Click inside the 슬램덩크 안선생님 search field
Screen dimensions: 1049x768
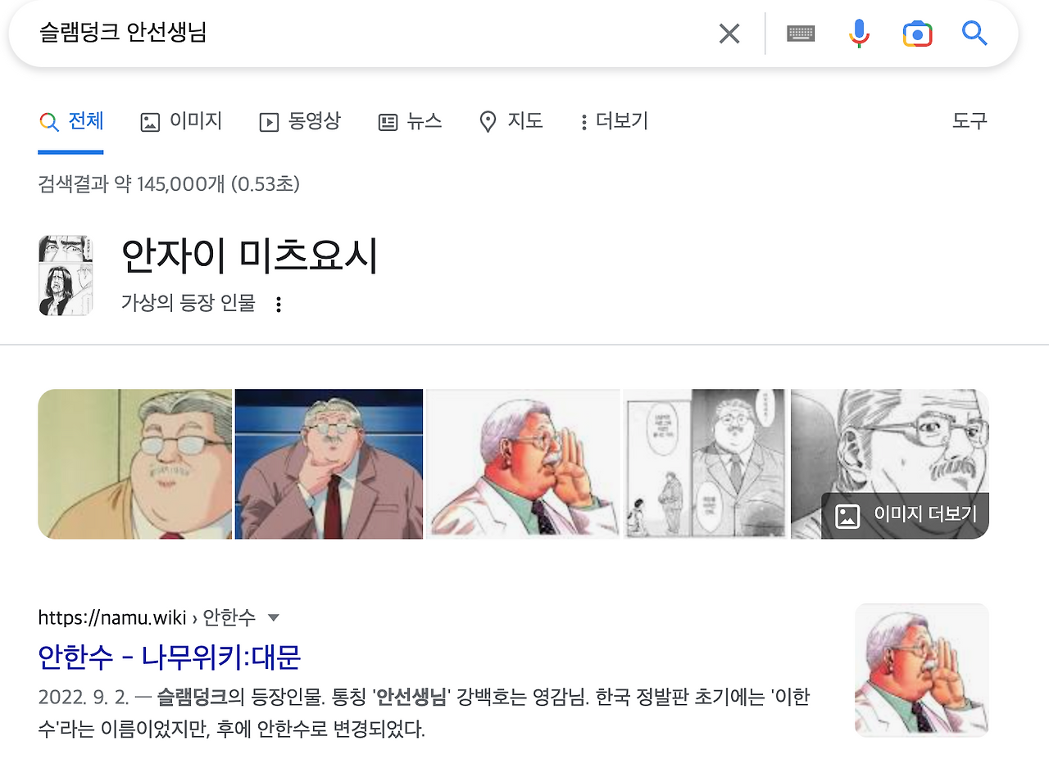coord(369,34)
